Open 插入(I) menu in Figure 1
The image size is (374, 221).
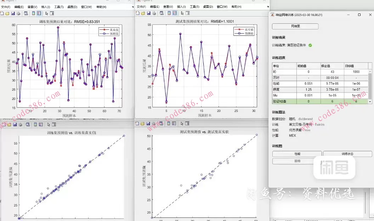pos(46,7)
